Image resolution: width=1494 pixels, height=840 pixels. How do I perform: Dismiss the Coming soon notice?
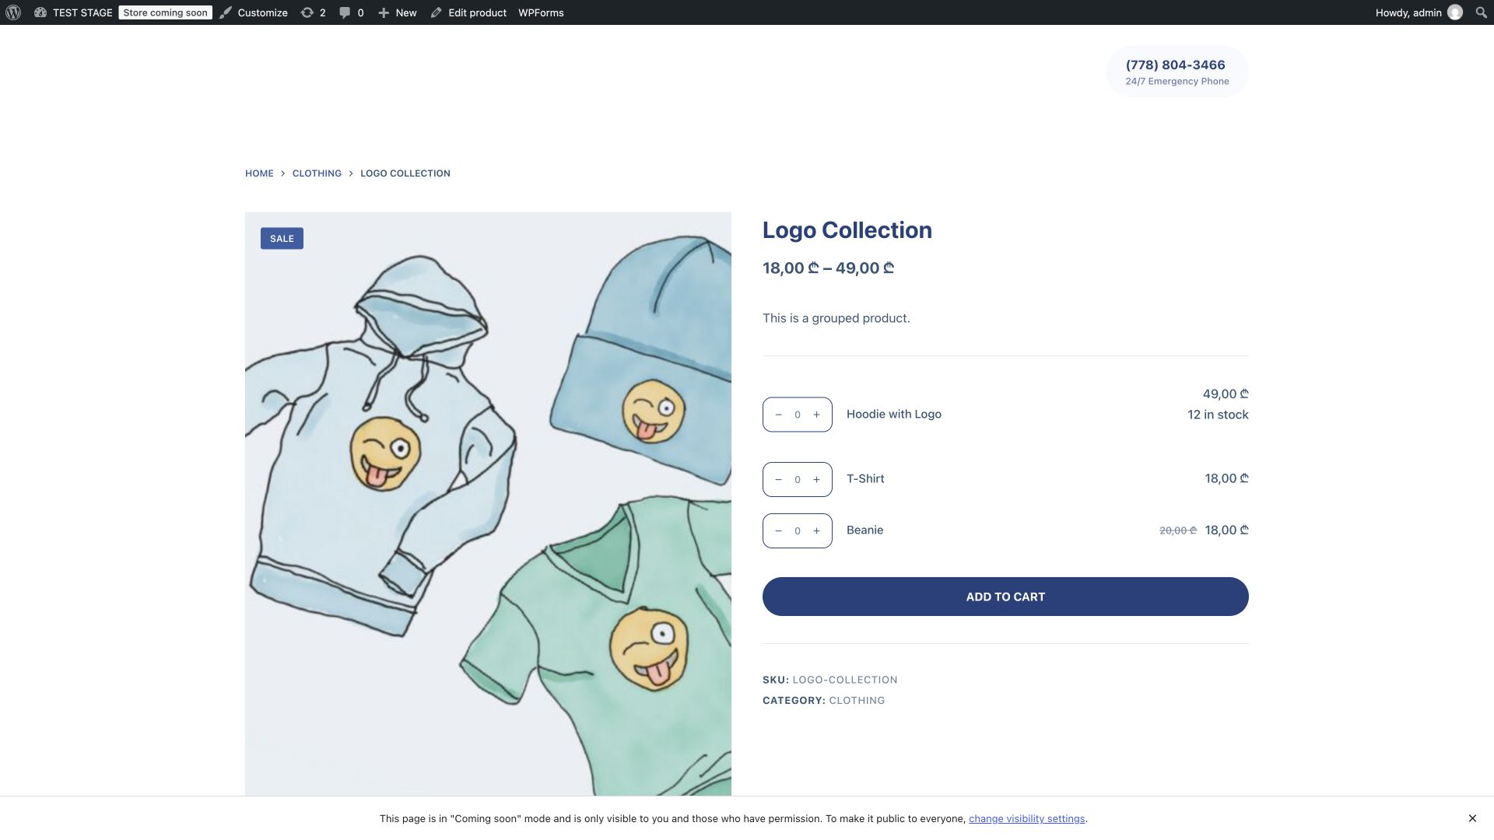(x=1472, y=818)
